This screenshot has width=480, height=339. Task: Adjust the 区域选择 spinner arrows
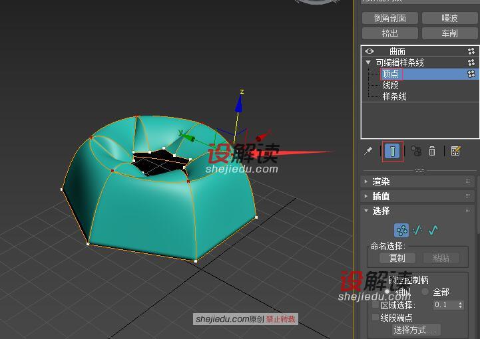click(x=461, y=304)
